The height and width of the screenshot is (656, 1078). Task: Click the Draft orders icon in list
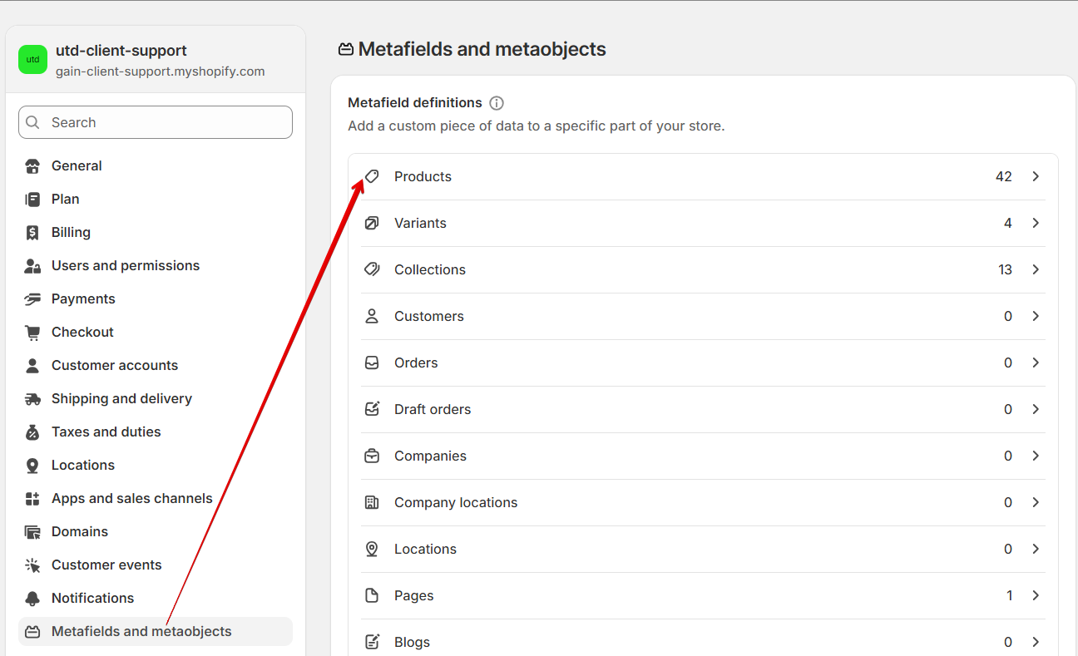tap(372, 409)
